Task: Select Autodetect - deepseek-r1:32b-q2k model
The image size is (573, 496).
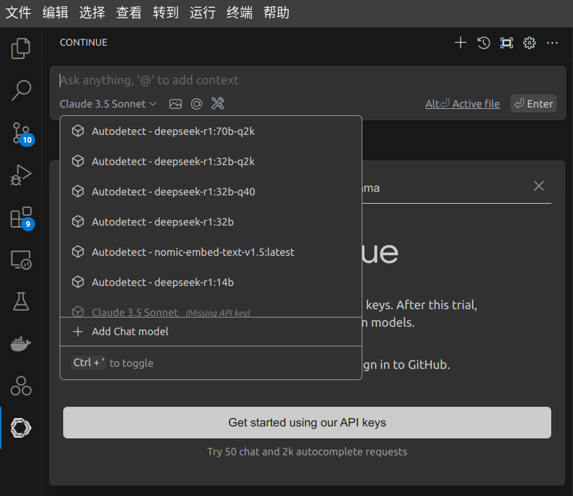Action: pos(211,161)
